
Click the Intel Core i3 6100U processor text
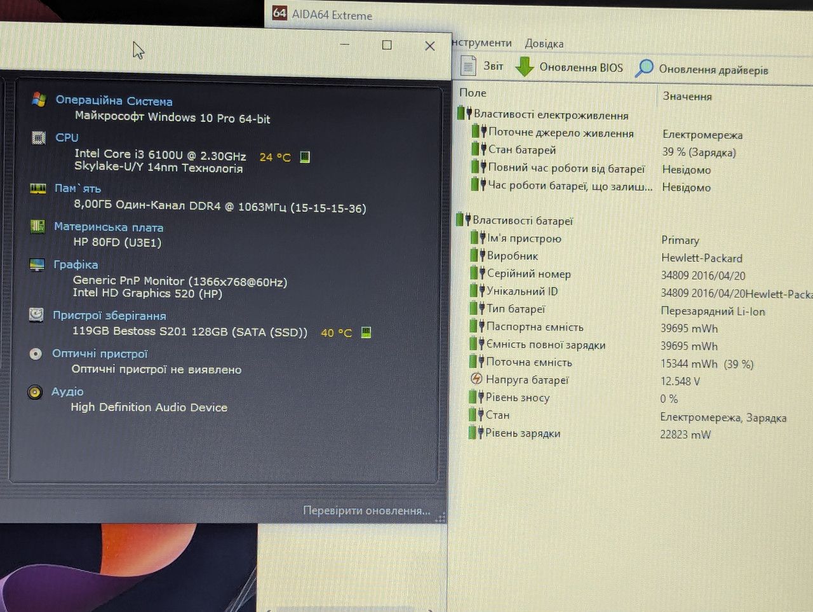pos(160,154)
